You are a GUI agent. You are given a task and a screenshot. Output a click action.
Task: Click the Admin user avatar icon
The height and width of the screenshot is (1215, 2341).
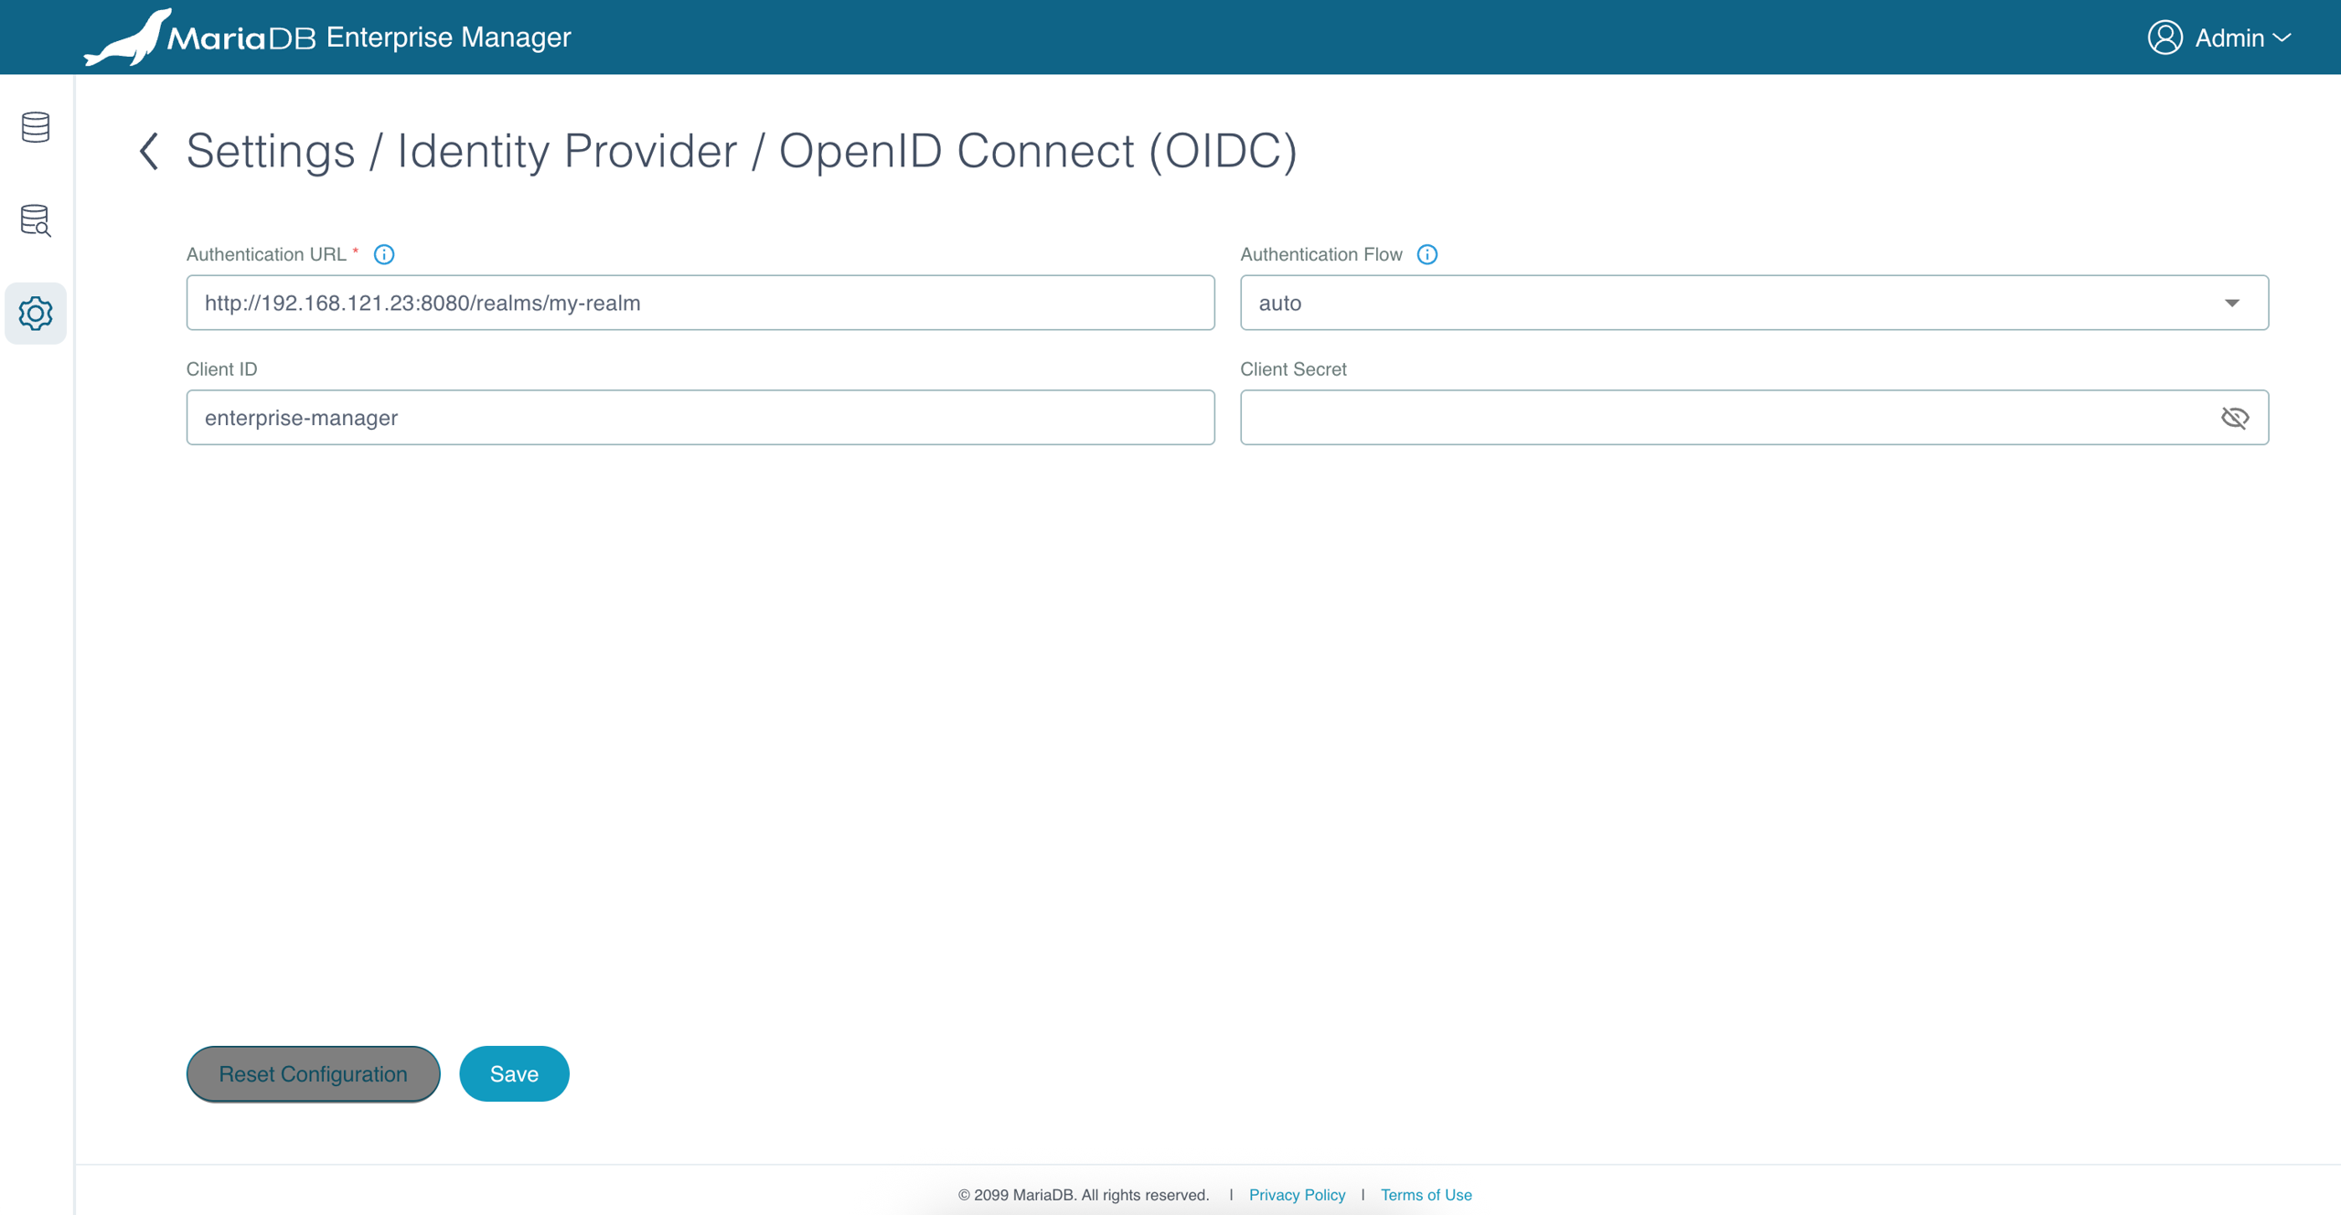click(2165, 37)
